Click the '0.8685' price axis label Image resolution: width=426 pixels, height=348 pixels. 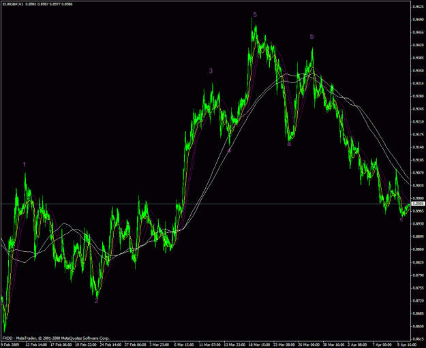point(419,313)
